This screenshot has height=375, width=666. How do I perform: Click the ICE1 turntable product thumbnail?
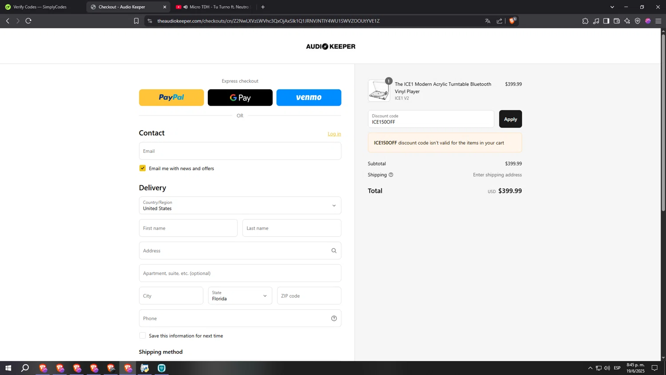tap(379, 91)
